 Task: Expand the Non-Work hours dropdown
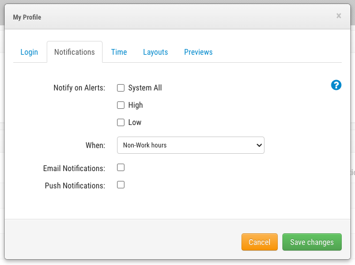coord(190,145)
